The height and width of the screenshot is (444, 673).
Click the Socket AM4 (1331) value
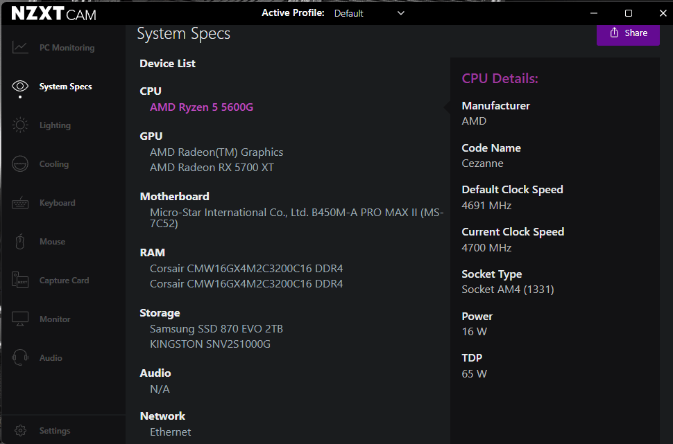[508, 290]
